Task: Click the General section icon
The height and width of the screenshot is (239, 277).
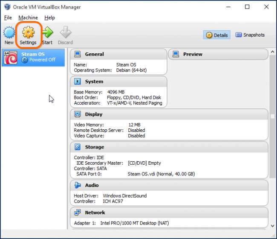Action: pyautogui.click(x=78, y=54)
